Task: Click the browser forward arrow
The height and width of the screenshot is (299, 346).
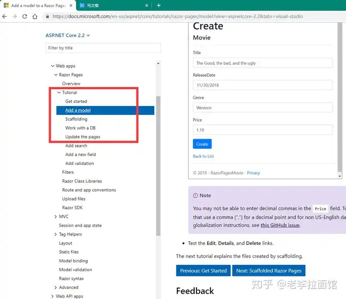Action: pos(14,16)
